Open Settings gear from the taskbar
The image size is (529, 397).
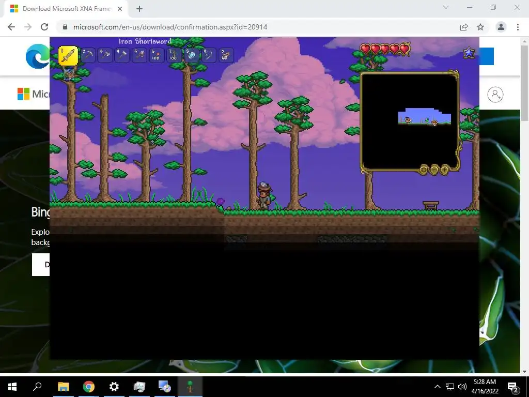114,387
